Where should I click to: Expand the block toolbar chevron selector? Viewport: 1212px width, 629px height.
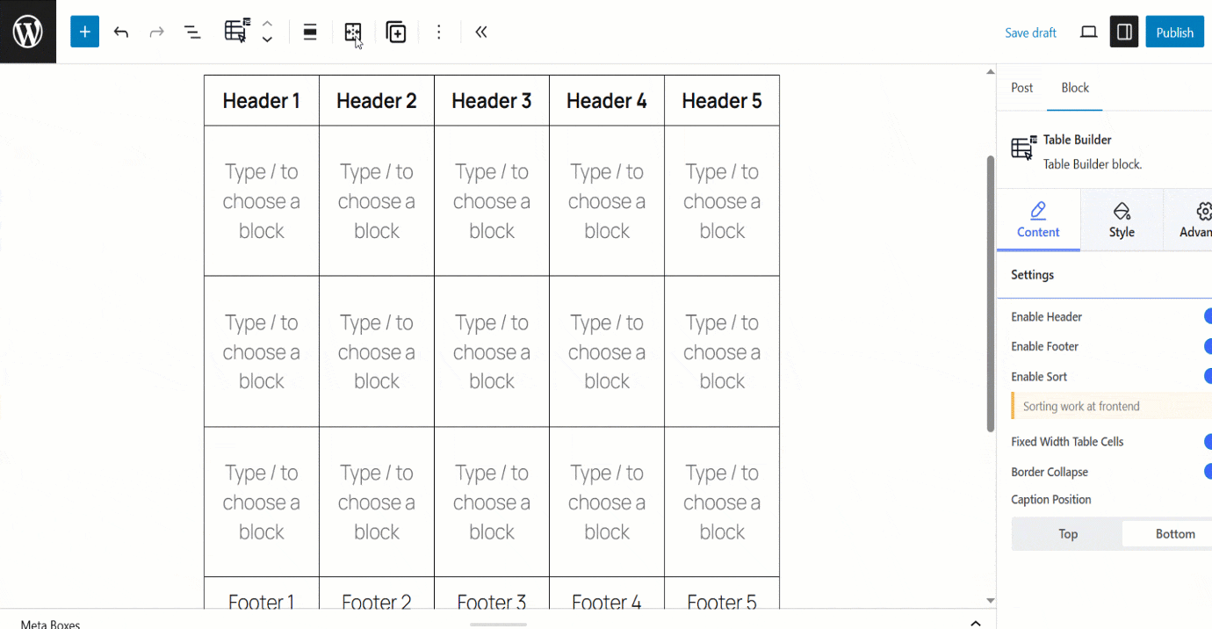point(267,32)
